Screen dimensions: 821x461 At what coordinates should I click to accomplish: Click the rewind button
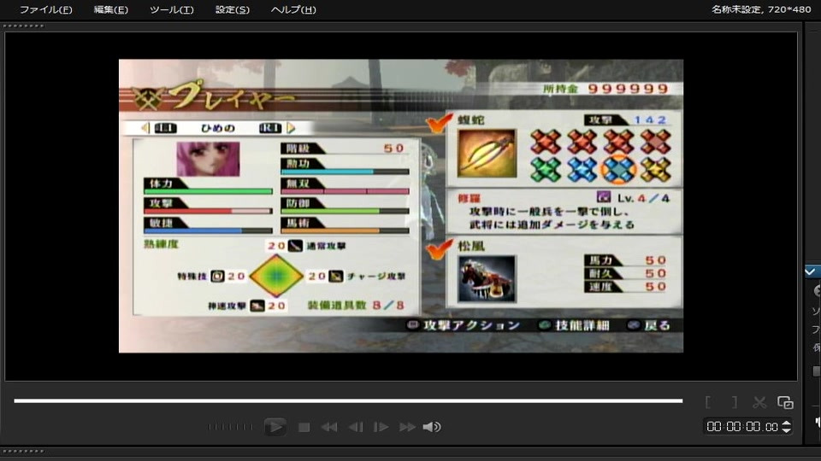(328, 428)
